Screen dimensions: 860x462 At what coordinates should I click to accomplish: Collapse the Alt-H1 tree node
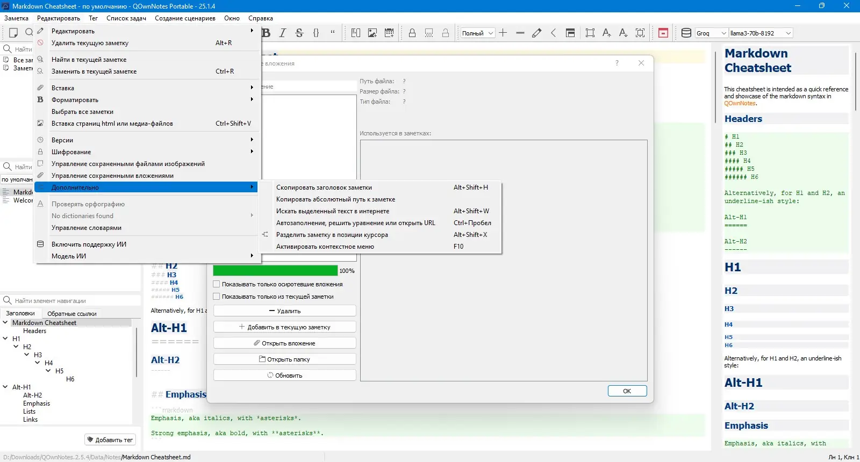(5, 387)
